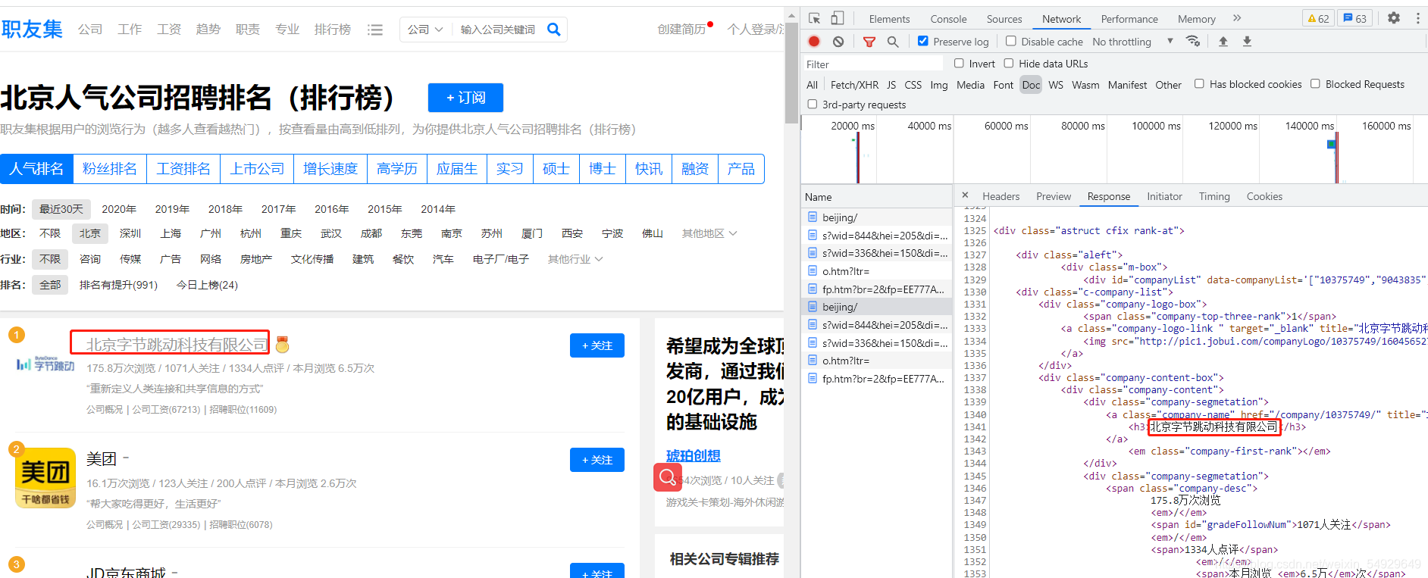Click the page vertical scrollbar thumb
1428x578 pixels.
[x=792, y=72]
